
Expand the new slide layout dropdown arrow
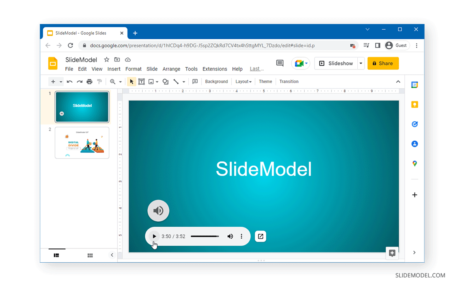click(61, 82)
